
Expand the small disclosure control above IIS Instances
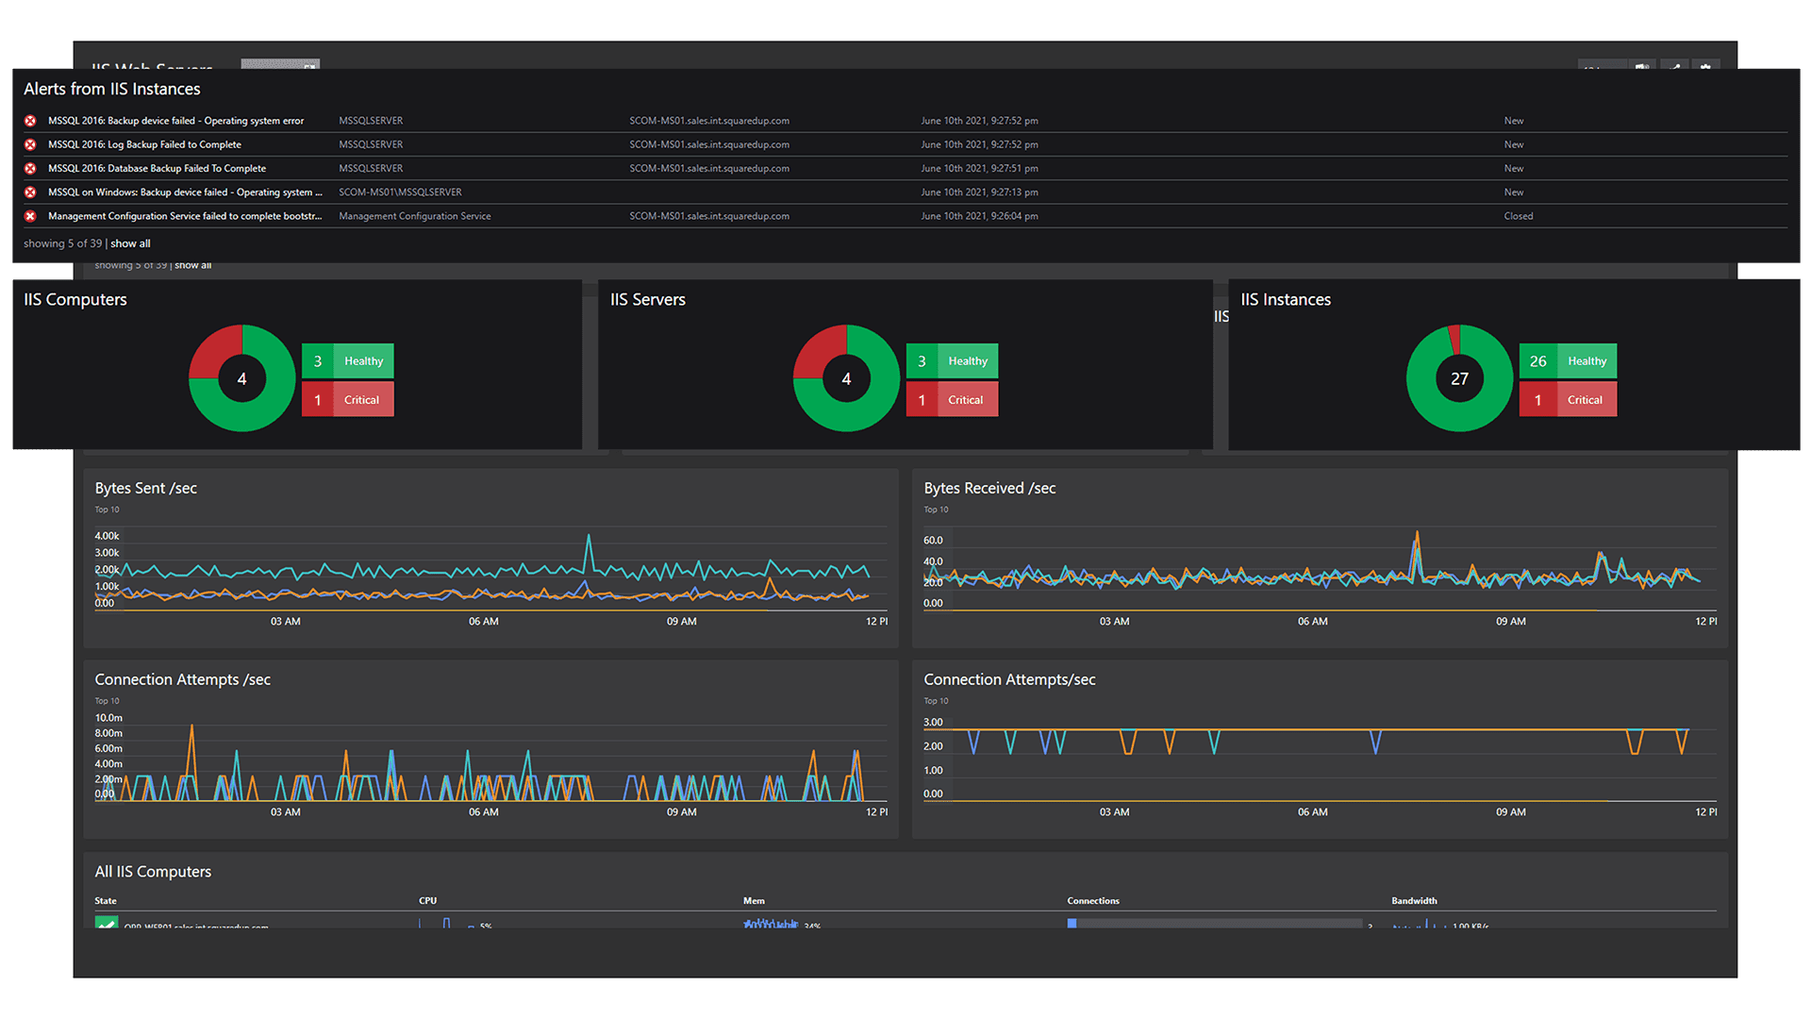coord(1221,291)
